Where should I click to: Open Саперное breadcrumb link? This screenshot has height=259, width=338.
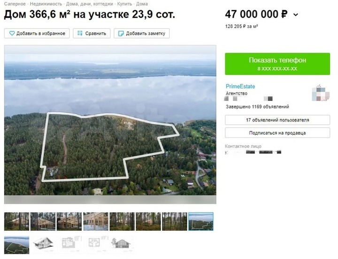[x=15, y=4]
